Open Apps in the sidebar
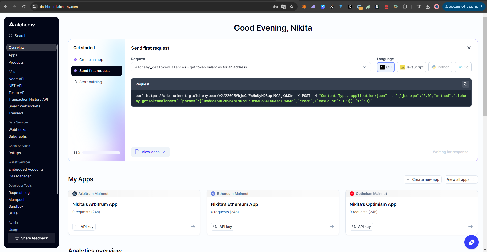This screenshot has height=252, width=487. tap(13, 55)
